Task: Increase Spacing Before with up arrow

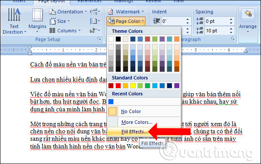Action: coord(231,19)
